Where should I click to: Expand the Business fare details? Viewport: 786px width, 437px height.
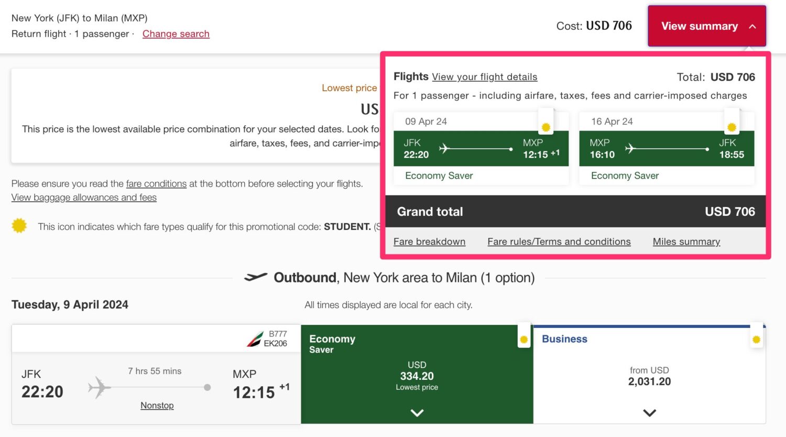click(x=649, y=413)
